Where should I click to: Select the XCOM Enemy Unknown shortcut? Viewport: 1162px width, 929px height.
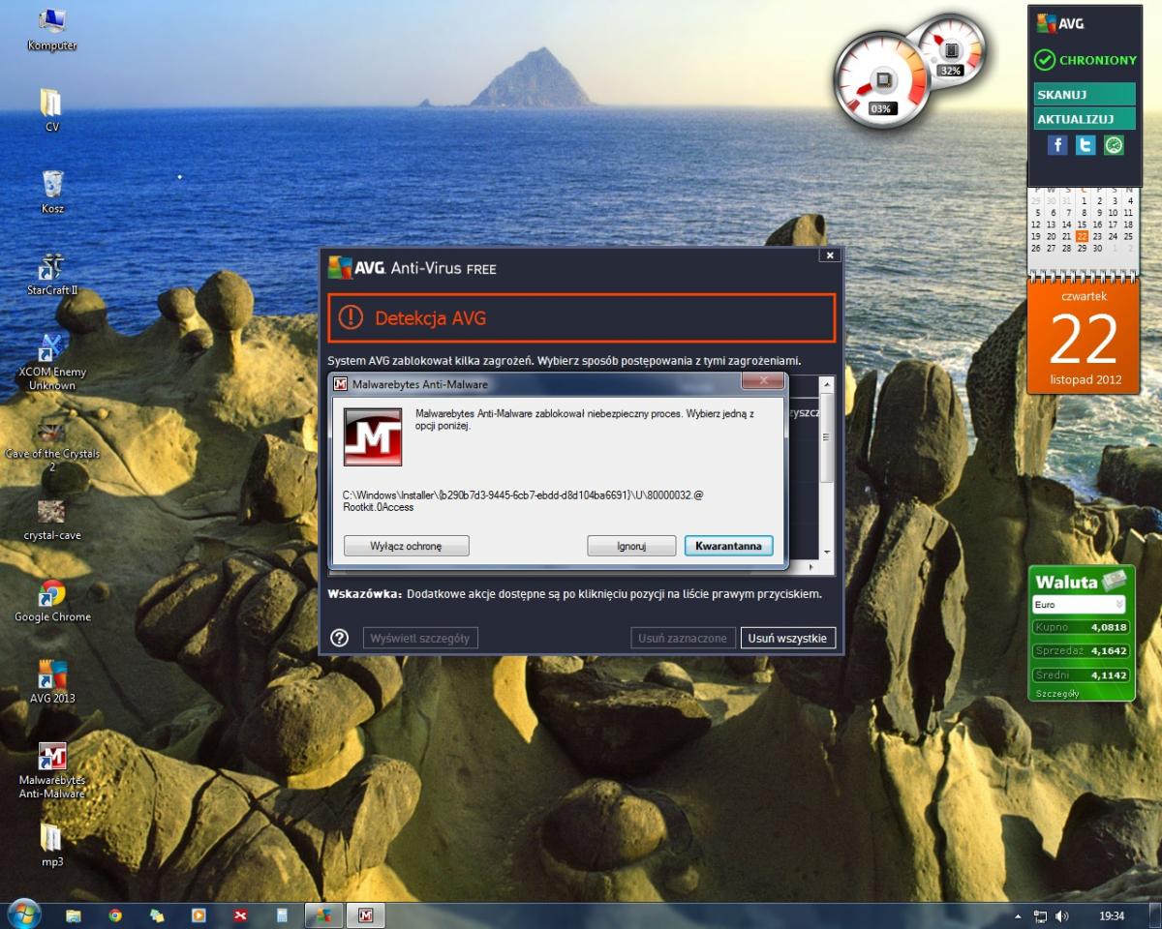point(52,361)
